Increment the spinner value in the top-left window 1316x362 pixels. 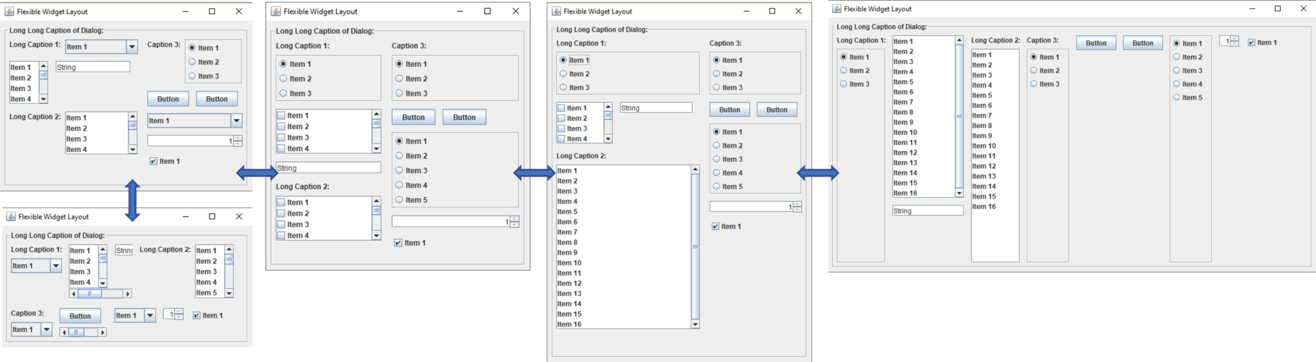238,138
